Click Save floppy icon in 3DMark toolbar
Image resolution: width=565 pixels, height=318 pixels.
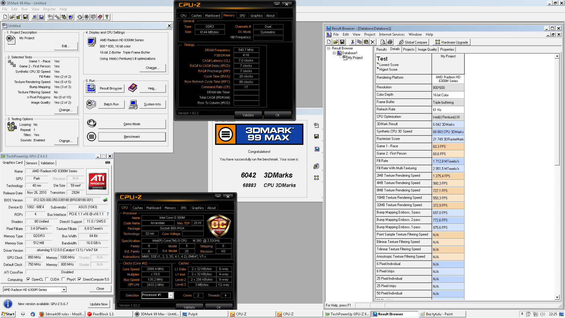click(x=25, y=17)
